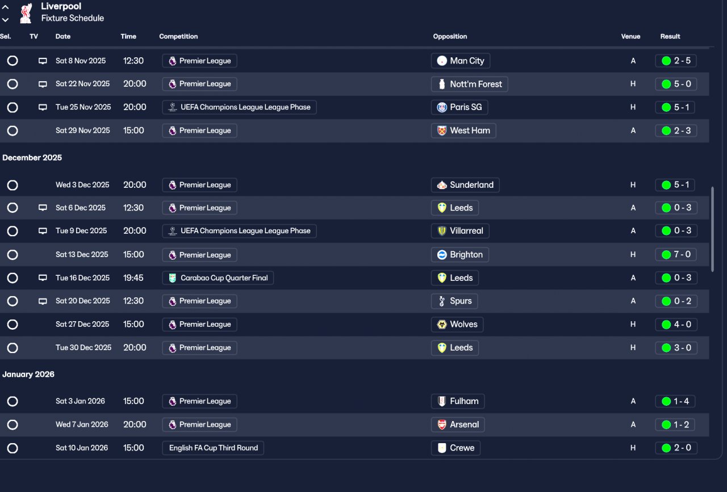Select the Sat 29 Nov West Ham fixture
This screenshot has width=727, height=492.
(12, 131)
